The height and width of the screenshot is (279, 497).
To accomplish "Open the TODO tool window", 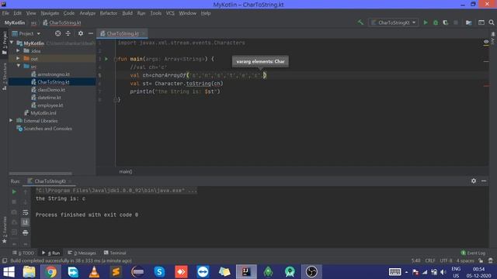I will tap(23, 253).
